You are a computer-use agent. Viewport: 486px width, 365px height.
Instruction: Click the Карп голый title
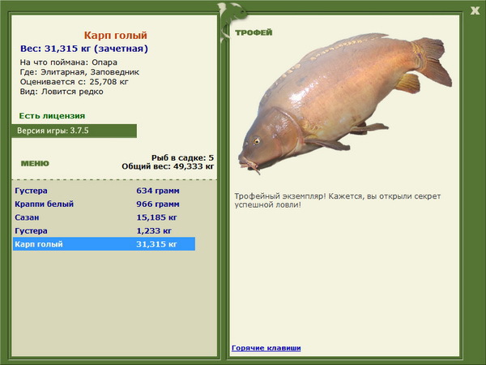(x=115, y=36)
